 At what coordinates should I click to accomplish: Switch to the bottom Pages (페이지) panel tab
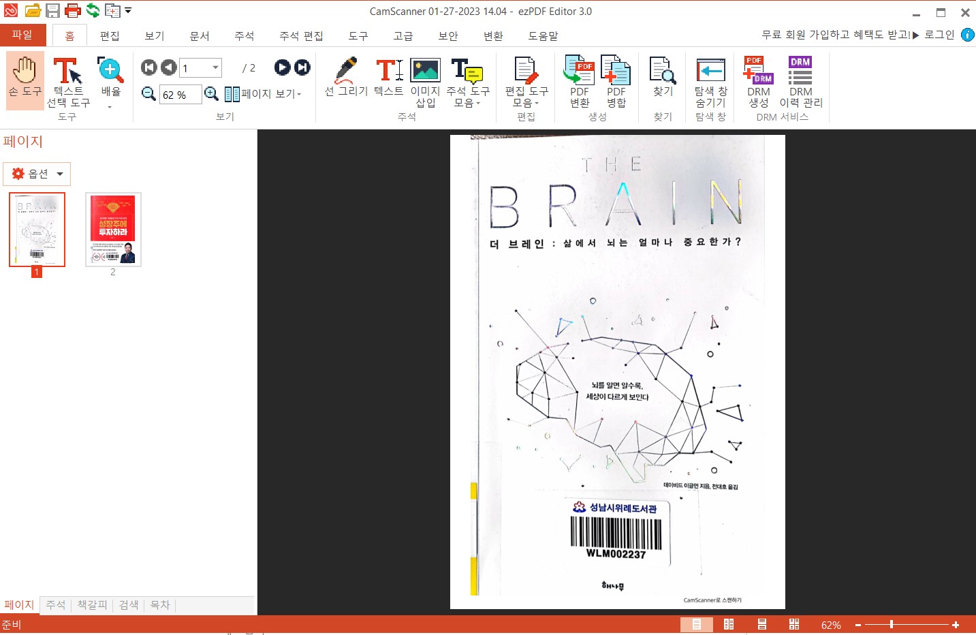(19, 604)
